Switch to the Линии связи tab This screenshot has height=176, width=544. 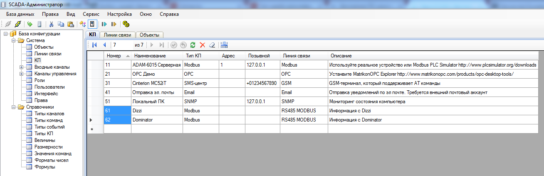[117, 35]
